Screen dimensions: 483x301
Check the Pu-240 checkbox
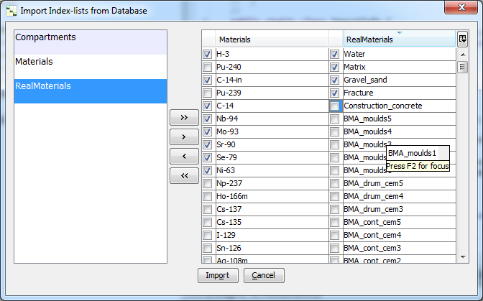tap(207, 68)
